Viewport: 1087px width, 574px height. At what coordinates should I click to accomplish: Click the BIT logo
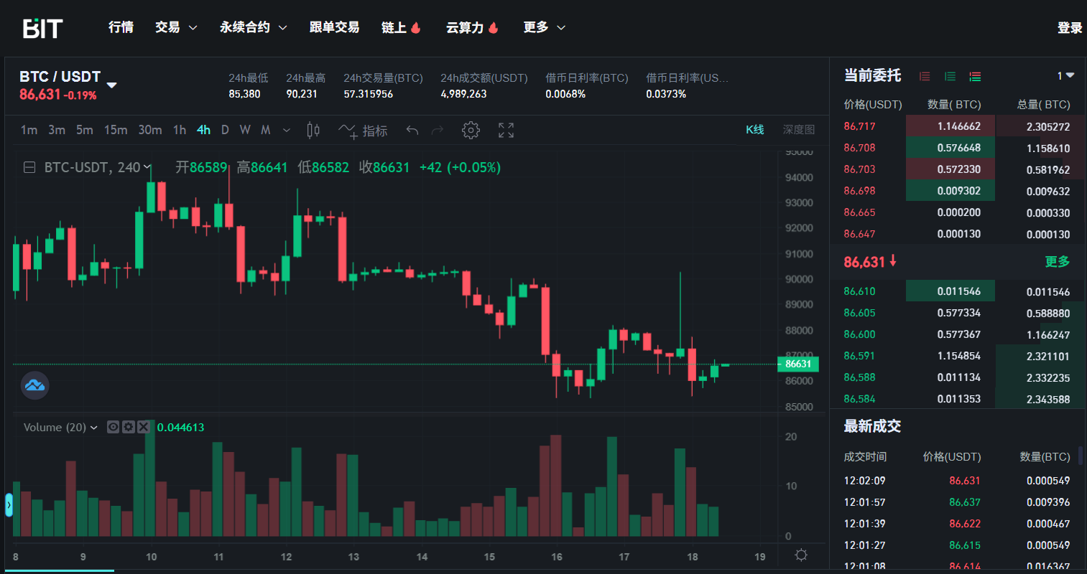(x=42, y=28)
